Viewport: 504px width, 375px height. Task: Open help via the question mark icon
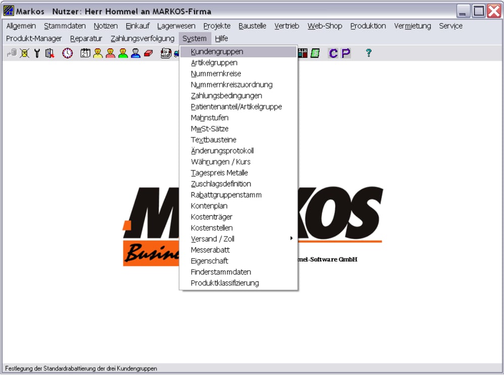pos(369,53)
